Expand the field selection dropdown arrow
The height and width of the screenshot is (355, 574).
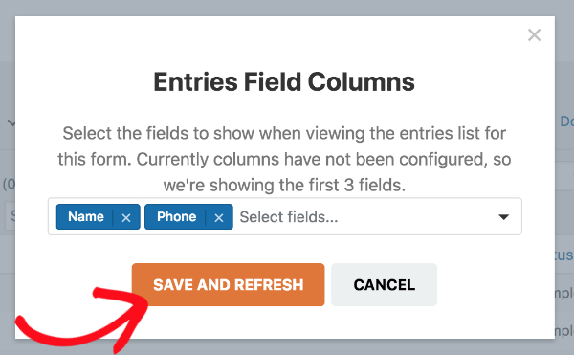point(504,217)
